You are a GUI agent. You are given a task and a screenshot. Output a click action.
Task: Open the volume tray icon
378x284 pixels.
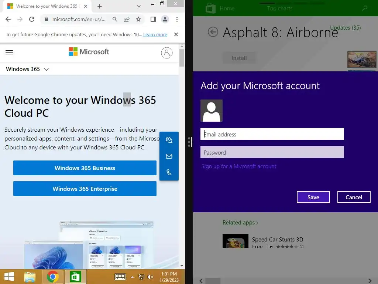(x=150, y=277)
